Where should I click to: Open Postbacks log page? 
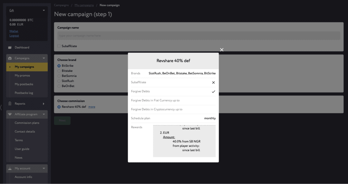(24, 93)
